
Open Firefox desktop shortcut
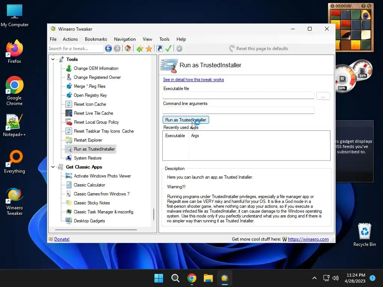pos(15,52)
